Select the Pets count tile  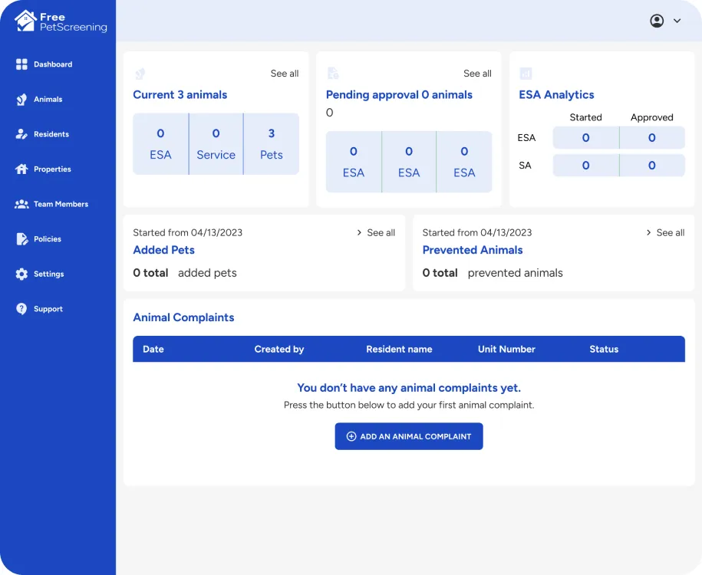coord(271,144)
